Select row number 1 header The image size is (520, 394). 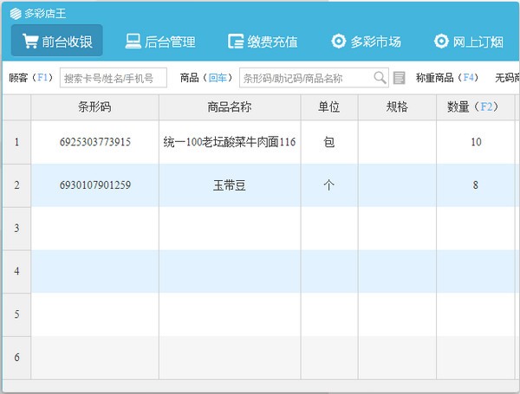[17, 142]
